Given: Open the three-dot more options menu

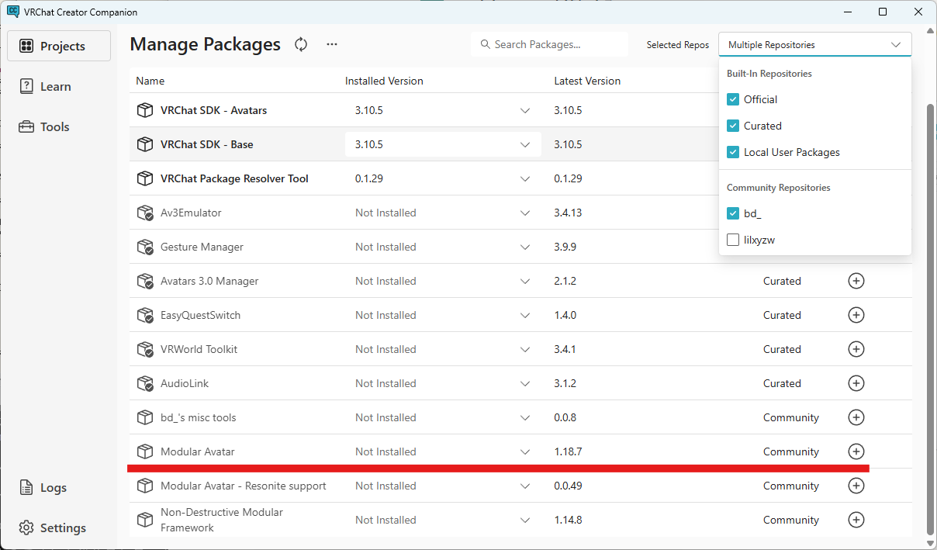Looking at the screenshot, I should [x=332, y=44].
